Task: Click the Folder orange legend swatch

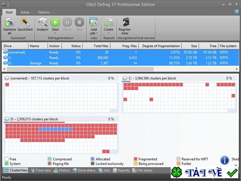Action: tap(178, 163)
